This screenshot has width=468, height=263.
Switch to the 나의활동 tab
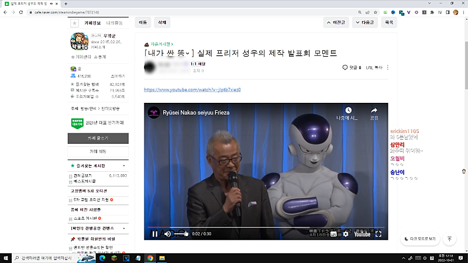click(115, 23)
